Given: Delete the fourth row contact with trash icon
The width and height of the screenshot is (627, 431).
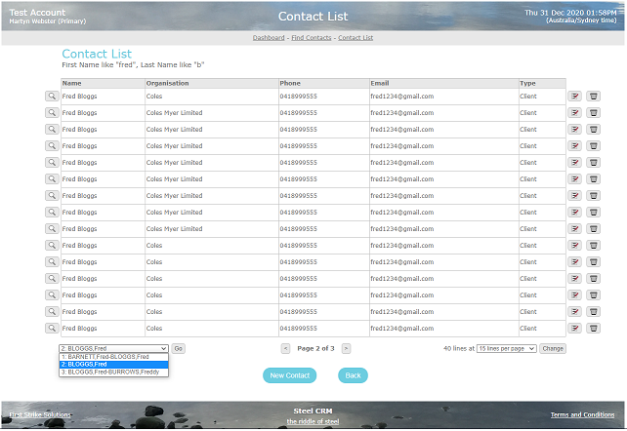Looking at the screenshot, I should (x=594, y=146).
